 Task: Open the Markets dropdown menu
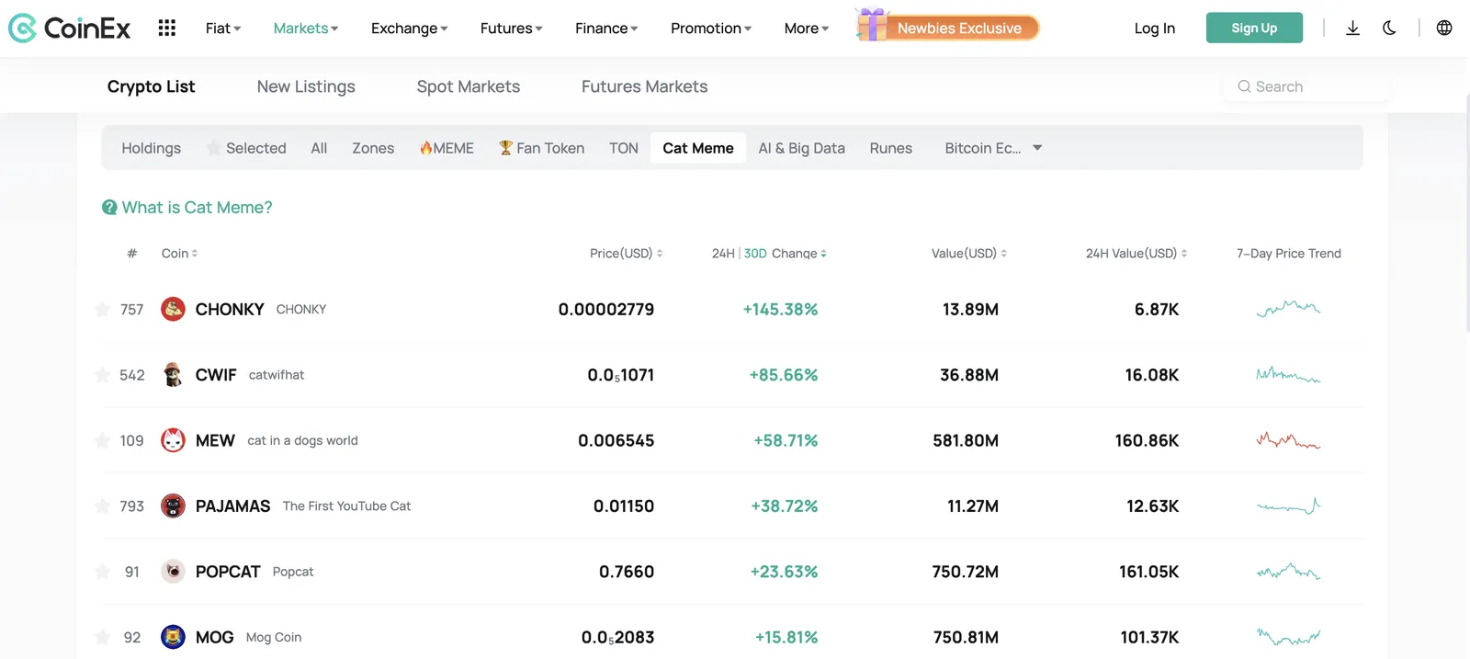(x=306, y=28)
